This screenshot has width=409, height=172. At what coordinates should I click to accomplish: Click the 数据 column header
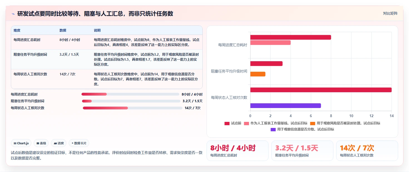tap(63, 30)
